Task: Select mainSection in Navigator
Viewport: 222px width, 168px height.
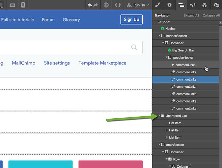Action: click(x=186, y=145)
